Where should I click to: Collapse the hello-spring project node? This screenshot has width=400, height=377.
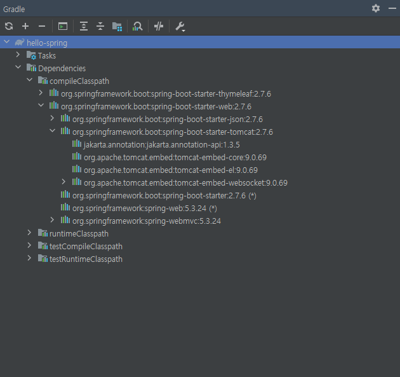(7, 41)
